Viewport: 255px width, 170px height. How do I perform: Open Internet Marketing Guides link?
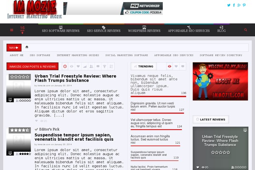pyautogui.click(x=78, y=55)
